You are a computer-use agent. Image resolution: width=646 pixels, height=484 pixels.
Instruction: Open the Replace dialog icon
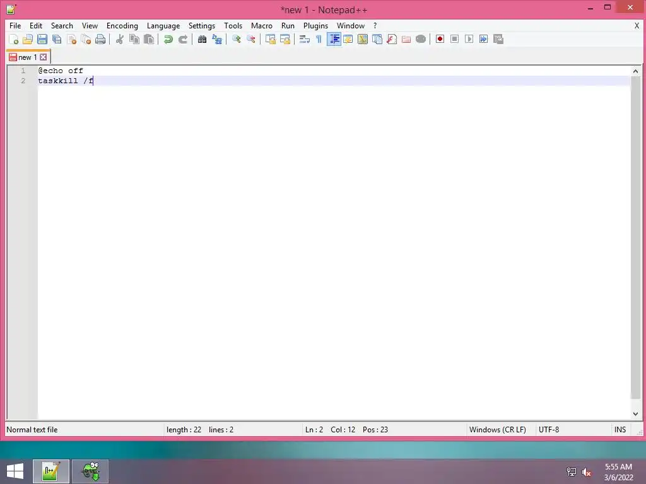click(x=217, y=39)
